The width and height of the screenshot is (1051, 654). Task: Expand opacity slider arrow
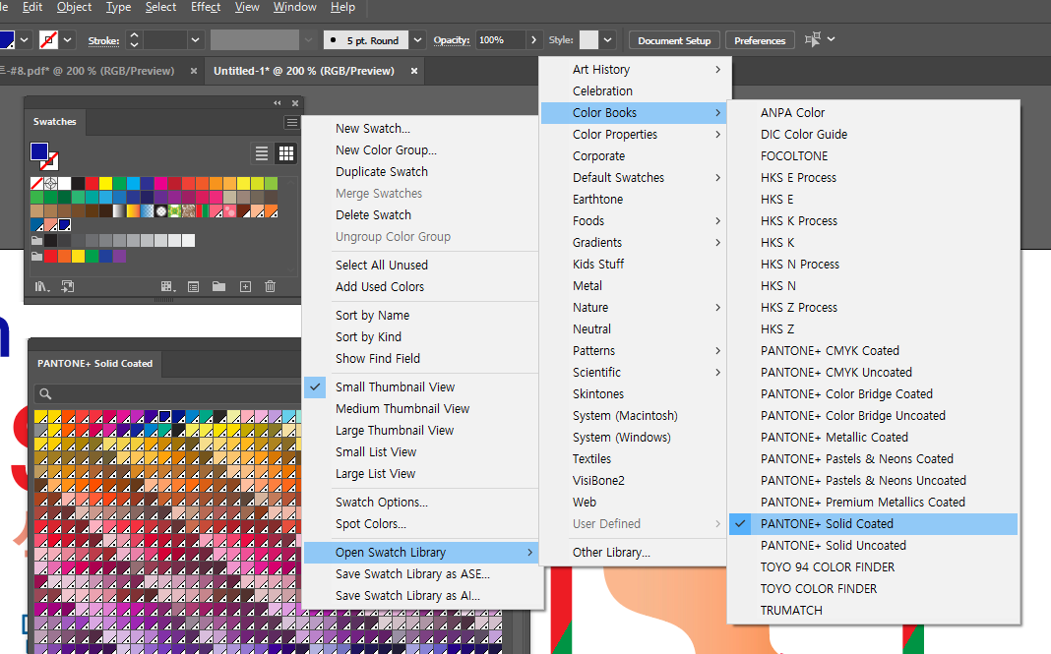(533, 40)
